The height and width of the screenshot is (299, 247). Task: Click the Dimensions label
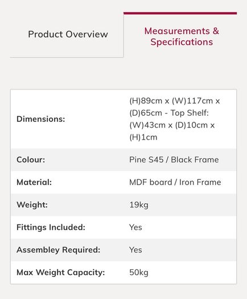coord(41,119)
